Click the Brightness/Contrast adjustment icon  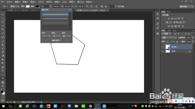tap(168, 18)
